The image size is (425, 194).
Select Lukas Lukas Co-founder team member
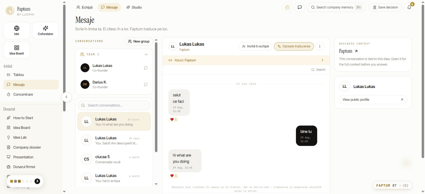coord(114,68)
